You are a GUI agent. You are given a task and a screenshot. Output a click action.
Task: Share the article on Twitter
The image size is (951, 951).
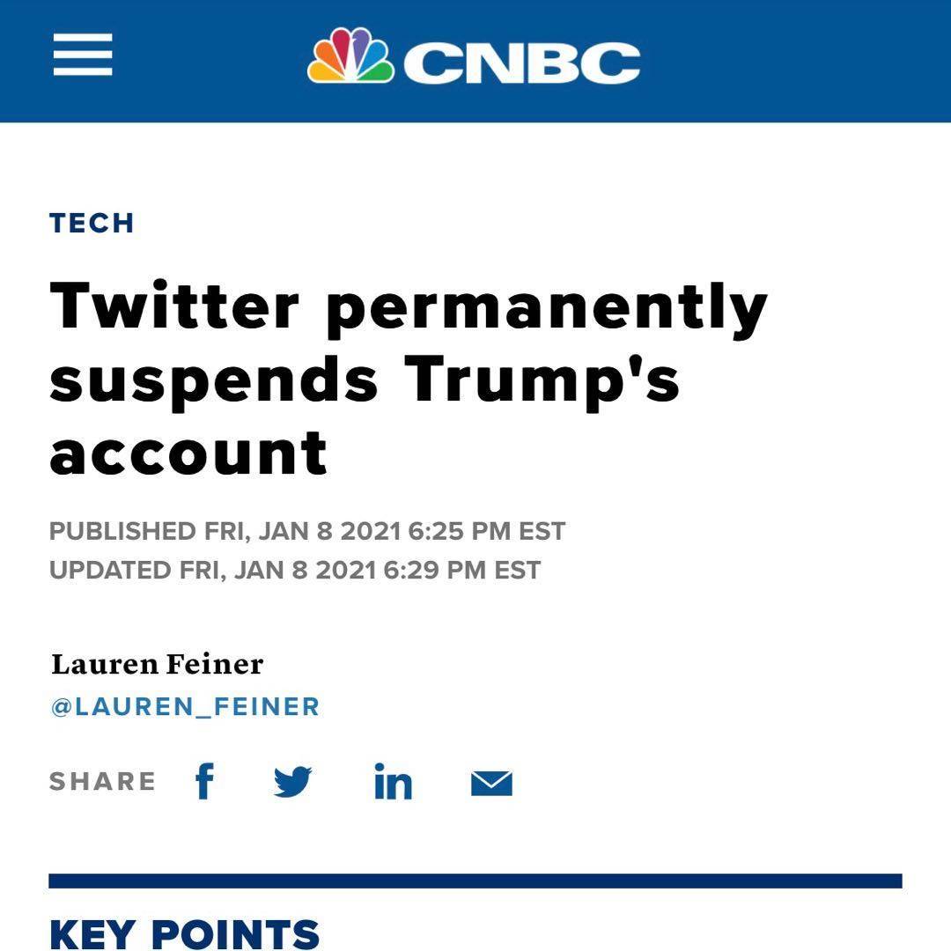point(292,781)
